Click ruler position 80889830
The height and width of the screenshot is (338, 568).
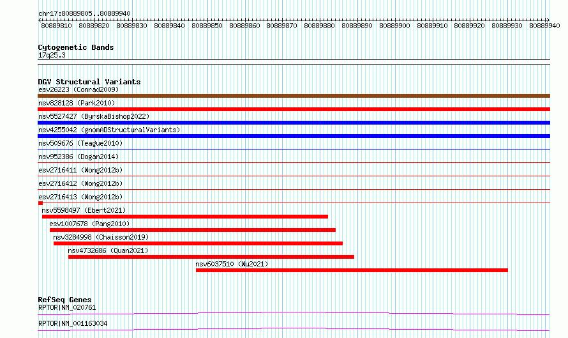(131, 26)
